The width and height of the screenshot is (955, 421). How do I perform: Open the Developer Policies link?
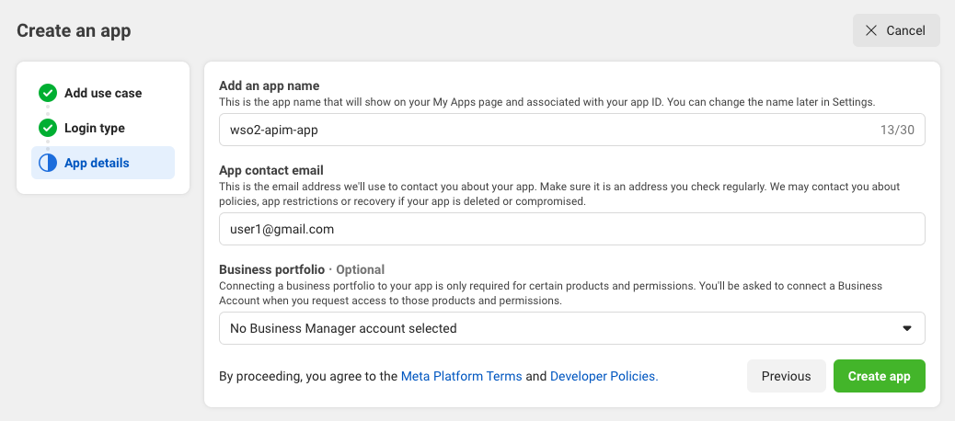tap(604, 377)
